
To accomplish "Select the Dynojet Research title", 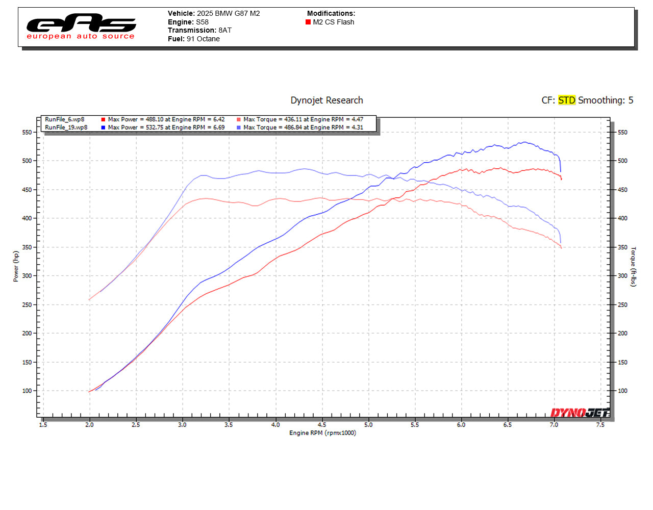I will 326,100.
